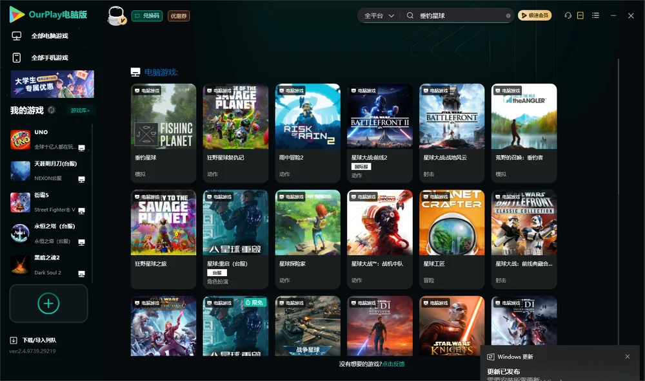Open the 游戏库 link
This screenshot has width=645, height=381.
point(80,111)
